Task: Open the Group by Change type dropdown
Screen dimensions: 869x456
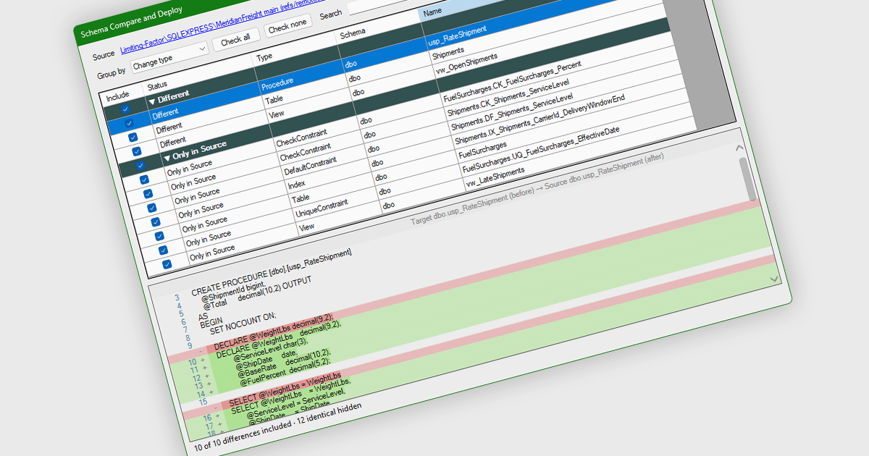Action: pos(170,57)
